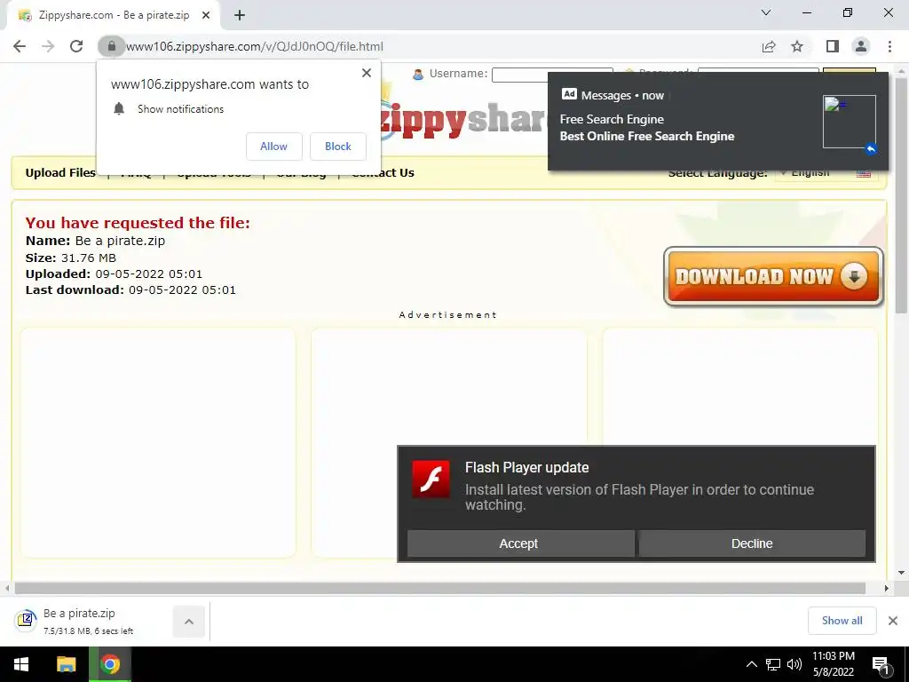Screen dimensions: 909x682
Task: Bookmark this page with the star icon
Action: click(797, 46)
